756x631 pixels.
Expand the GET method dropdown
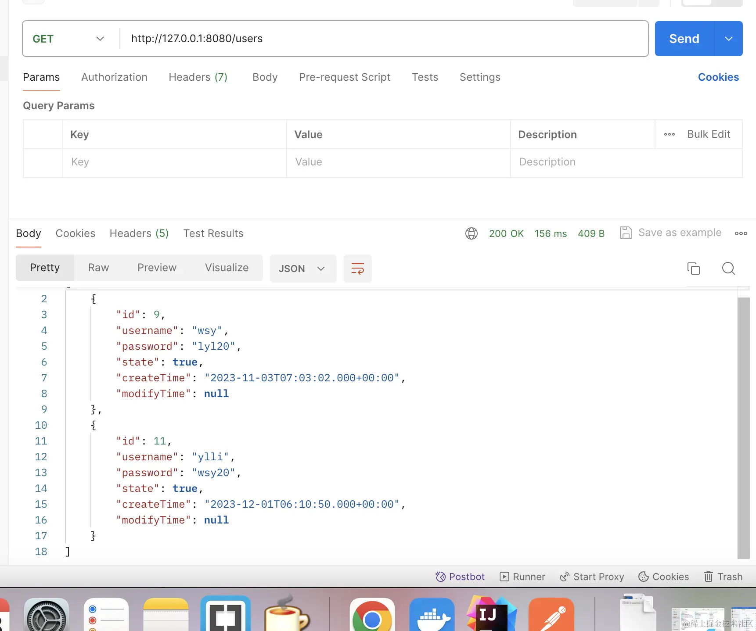[x=100, y=39]
